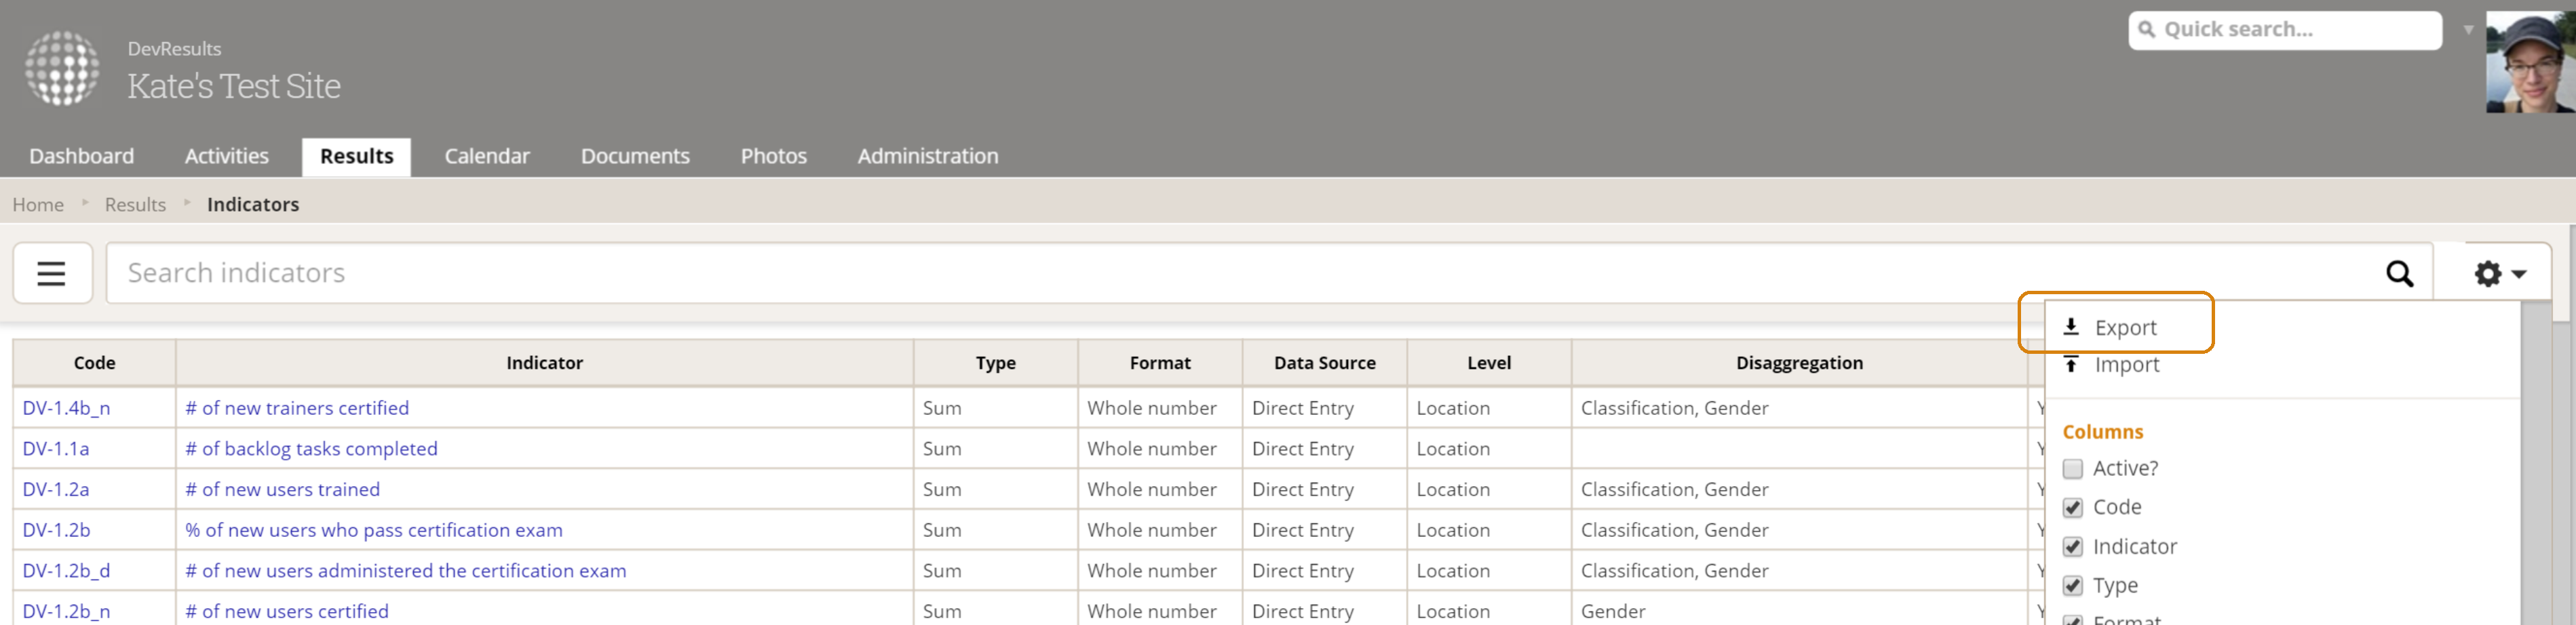Sort by the Code column header

coord(94,363)
